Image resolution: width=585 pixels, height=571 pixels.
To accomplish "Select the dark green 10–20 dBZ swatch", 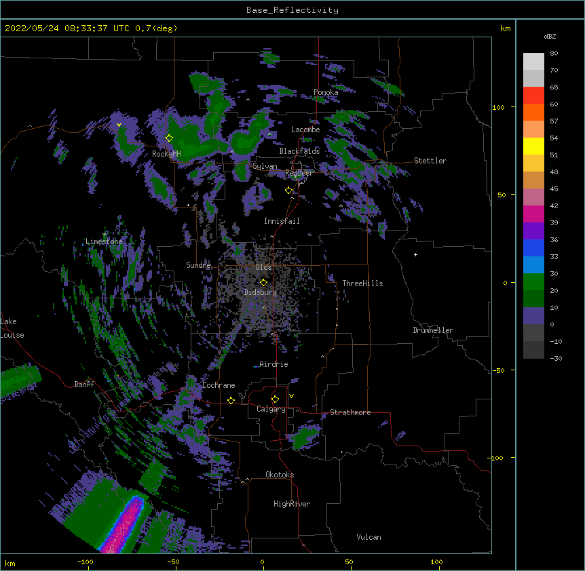I will tap(533, 299).
